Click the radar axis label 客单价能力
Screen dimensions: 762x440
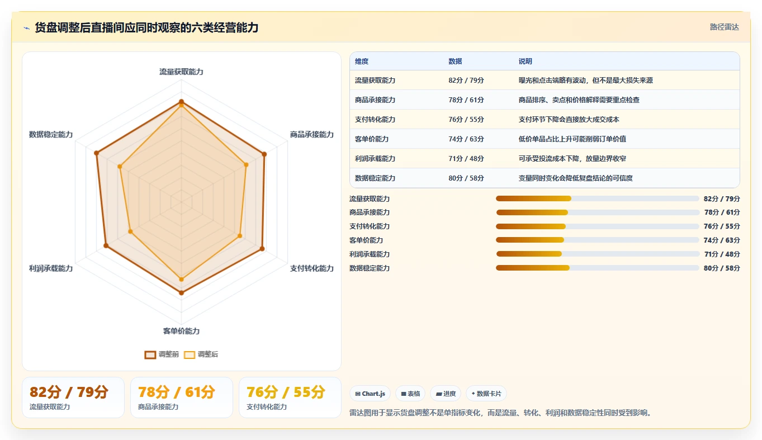[181, 332]
